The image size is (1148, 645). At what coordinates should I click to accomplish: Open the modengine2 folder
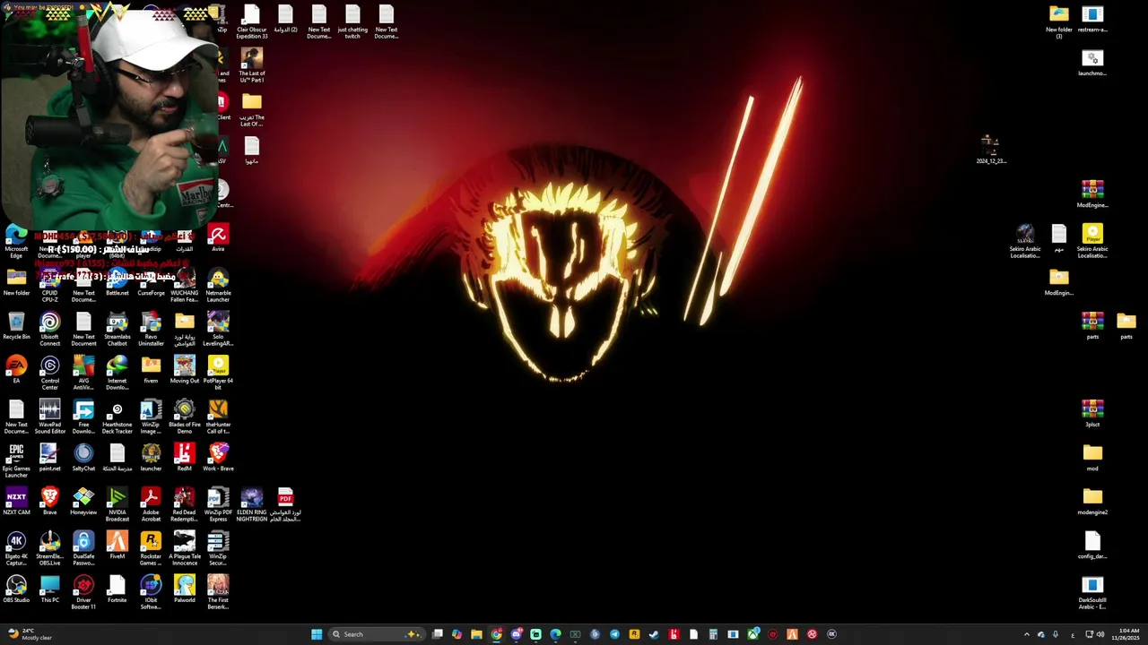point(1092,502)
